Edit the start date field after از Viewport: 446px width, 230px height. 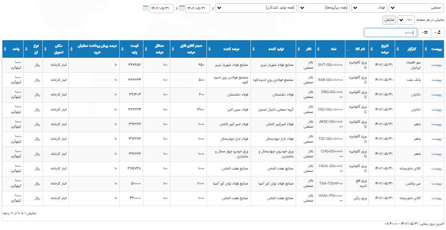(x=198, y=8)
